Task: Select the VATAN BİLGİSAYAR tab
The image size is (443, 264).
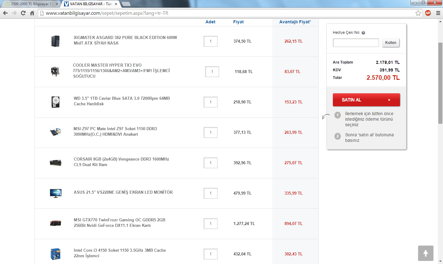Action: click(90, 4)
